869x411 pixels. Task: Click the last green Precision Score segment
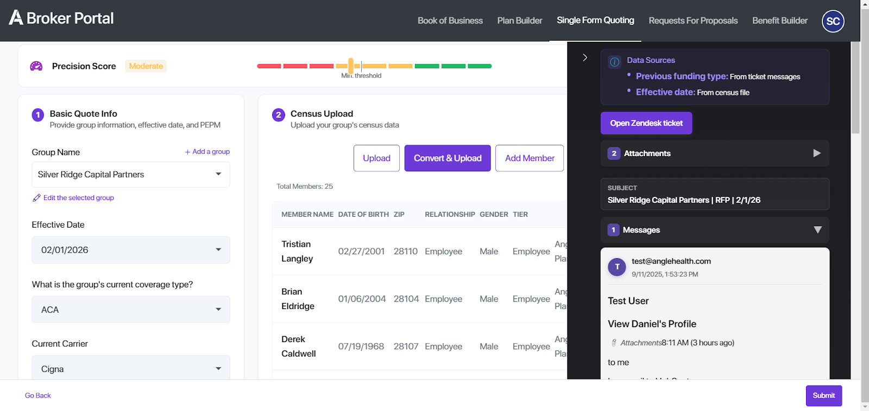click(480, 66)
